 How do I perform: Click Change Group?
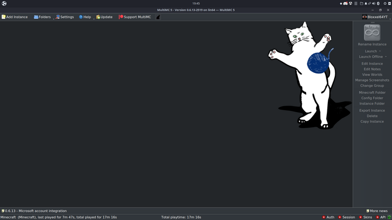(372, 86)
